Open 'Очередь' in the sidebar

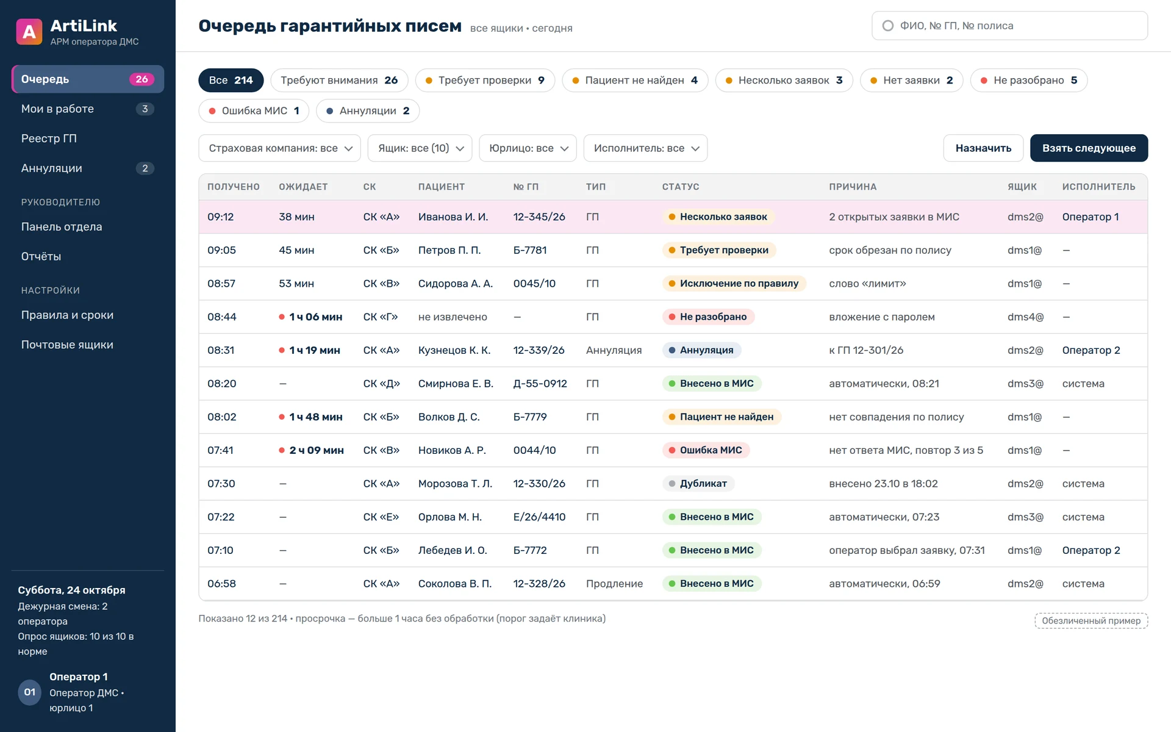pyautogui.click(x=88, y=79)
